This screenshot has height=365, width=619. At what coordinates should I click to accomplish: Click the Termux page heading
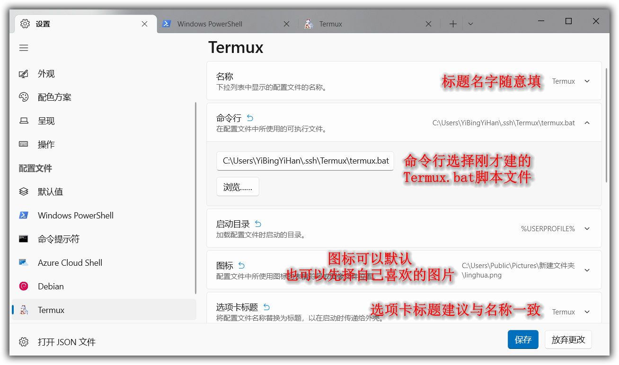click(236, 48)
